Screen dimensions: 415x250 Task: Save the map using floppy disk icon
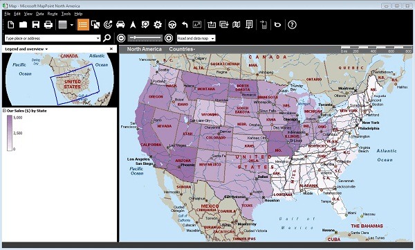click(36, 25)
